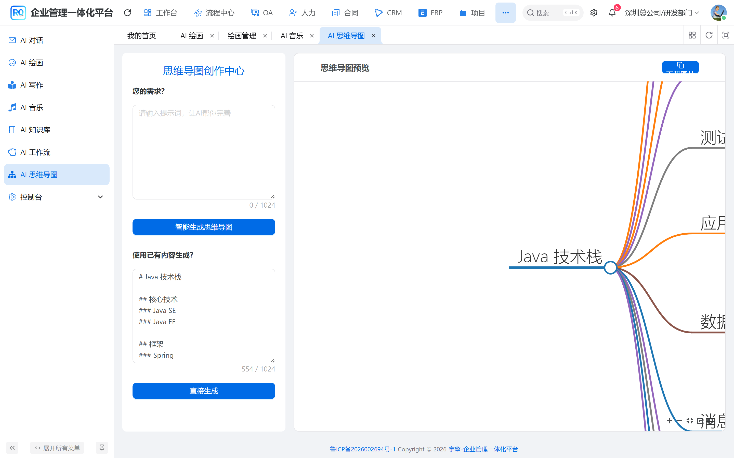Refresh the current tab page
The image size is (734, 458).
tap(709, 35)
